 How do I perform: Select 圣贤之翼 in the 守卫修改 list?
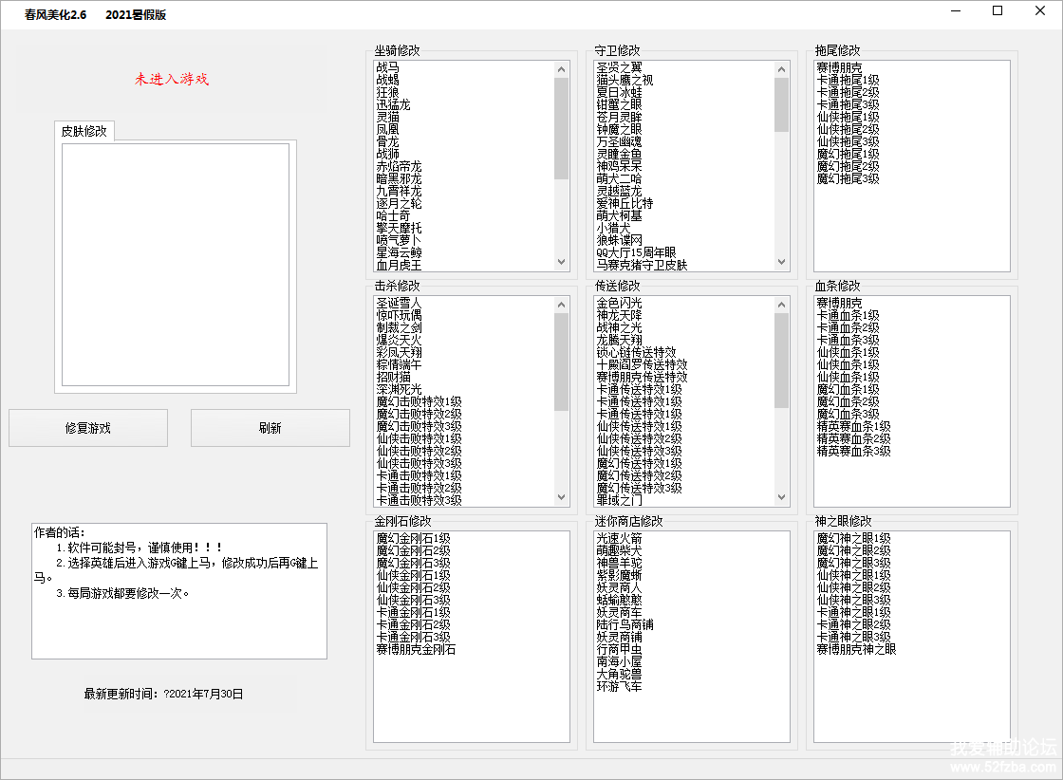pyautogui.click(x=619, y=67)
